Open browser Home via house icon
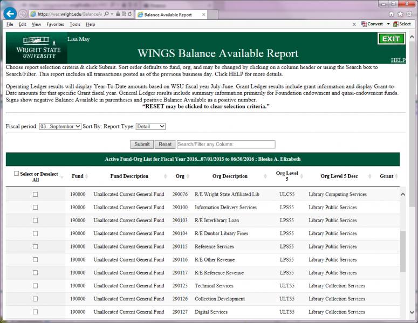The image size is (418, 323). pos(391,13)
